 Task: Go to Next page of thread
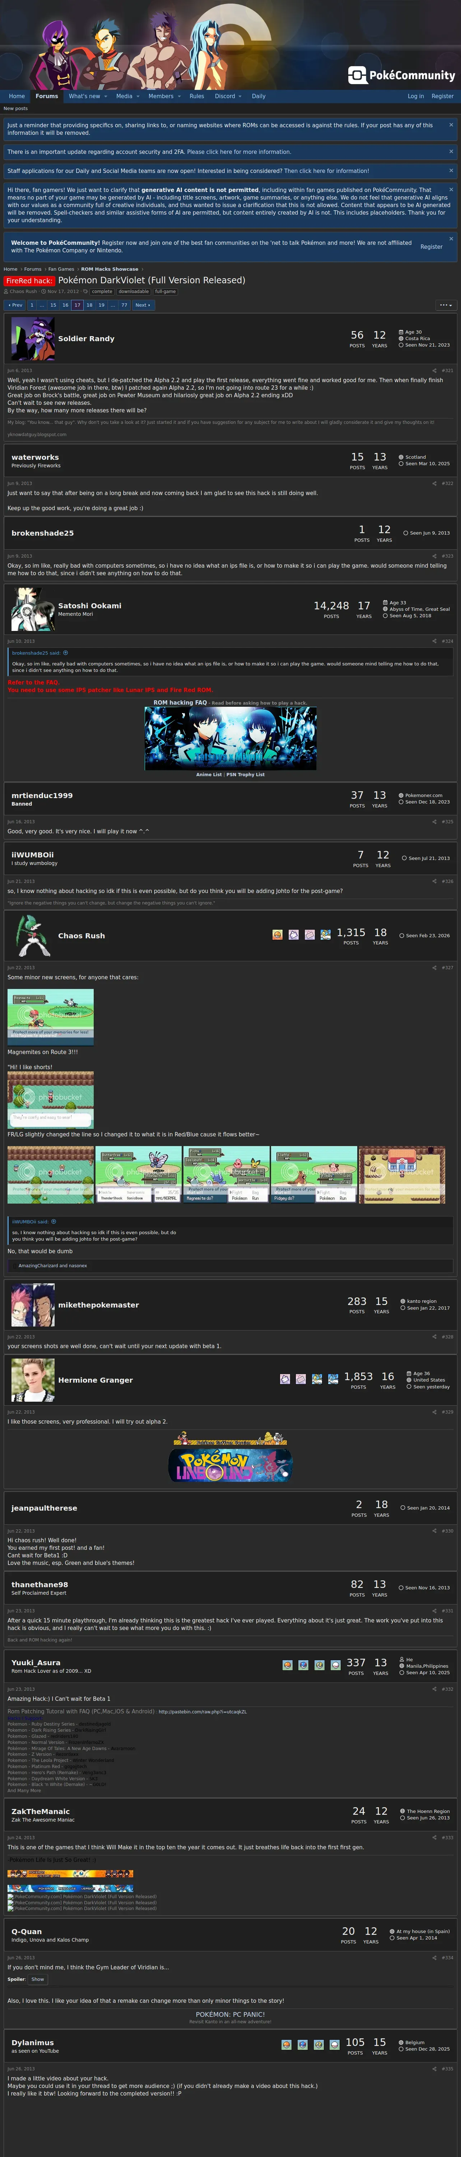(x=143, y=305)
